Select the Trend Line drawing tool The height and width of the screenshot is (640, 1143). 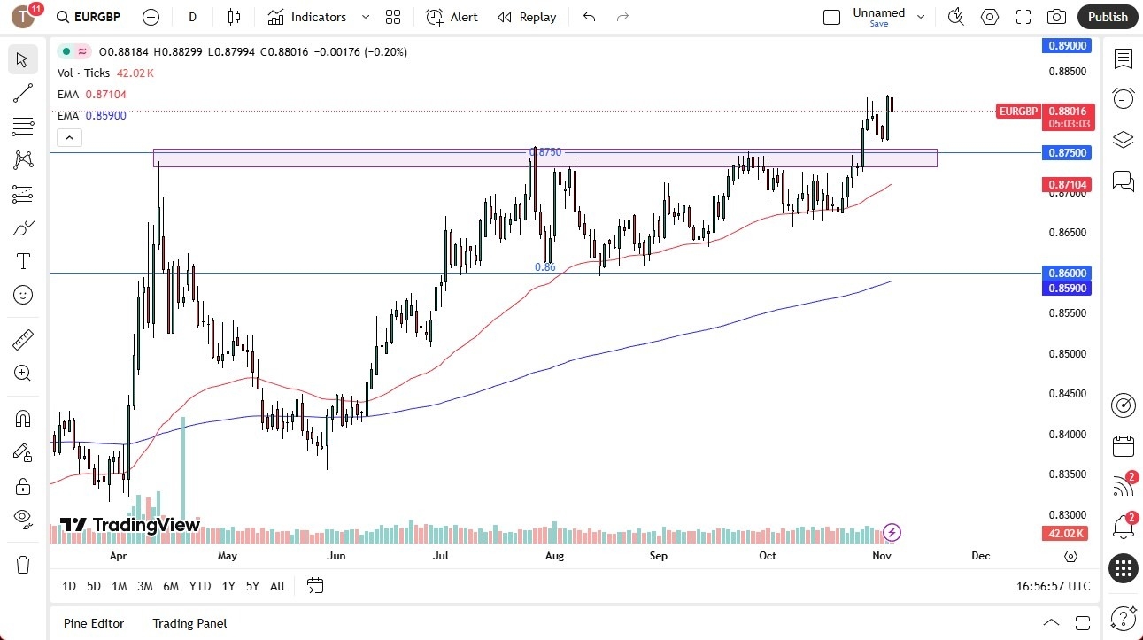pos(22,93)
